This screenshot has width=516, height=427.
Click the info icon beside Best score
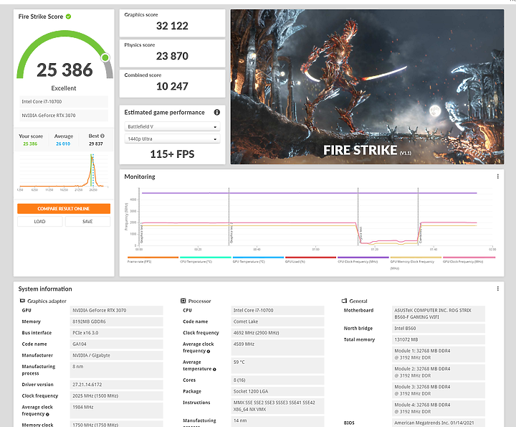pyautogui.click(x=102, y=136)
